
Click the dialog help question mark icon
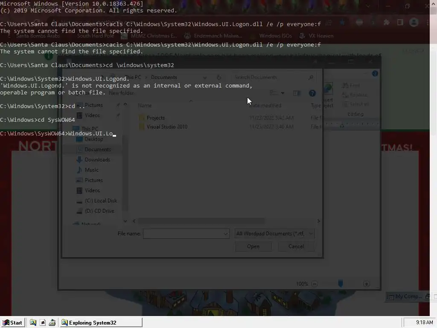[x=312, y=93]
